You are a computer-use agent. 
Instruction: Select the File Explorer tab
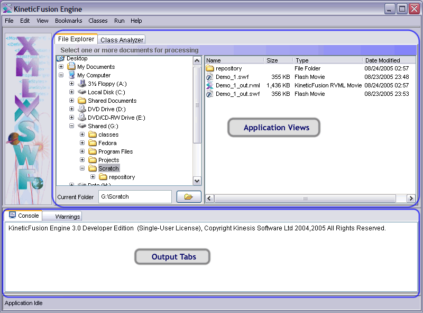(x=76, y=39)
